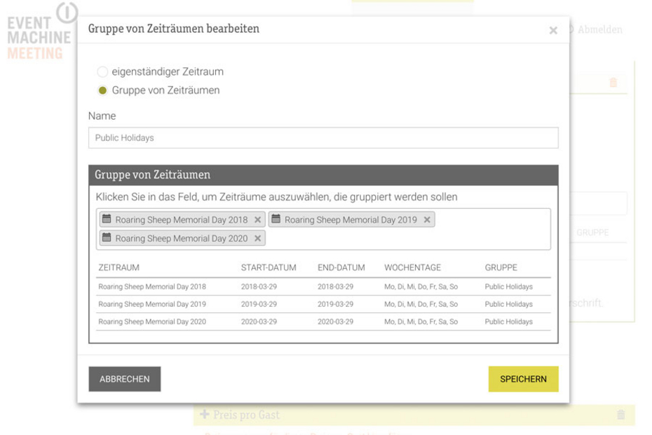Remove Roaring Sheep Memorial Day 2019 tag
Viewport: 652px width, 435px height.
(x=427, y=220)
